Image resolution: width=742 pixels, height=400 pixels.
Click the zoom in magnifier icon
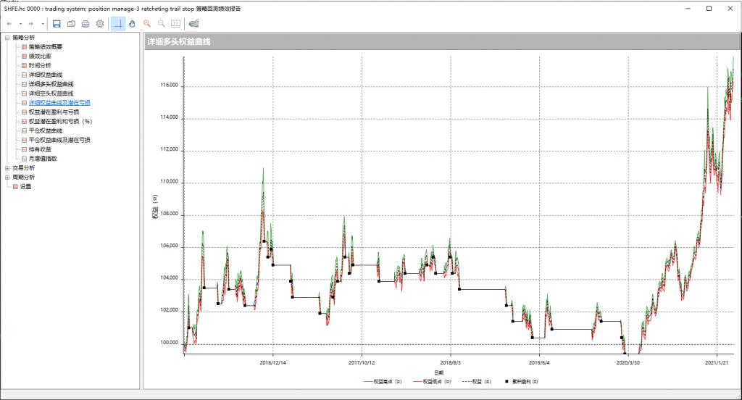(x=147, y=24)
